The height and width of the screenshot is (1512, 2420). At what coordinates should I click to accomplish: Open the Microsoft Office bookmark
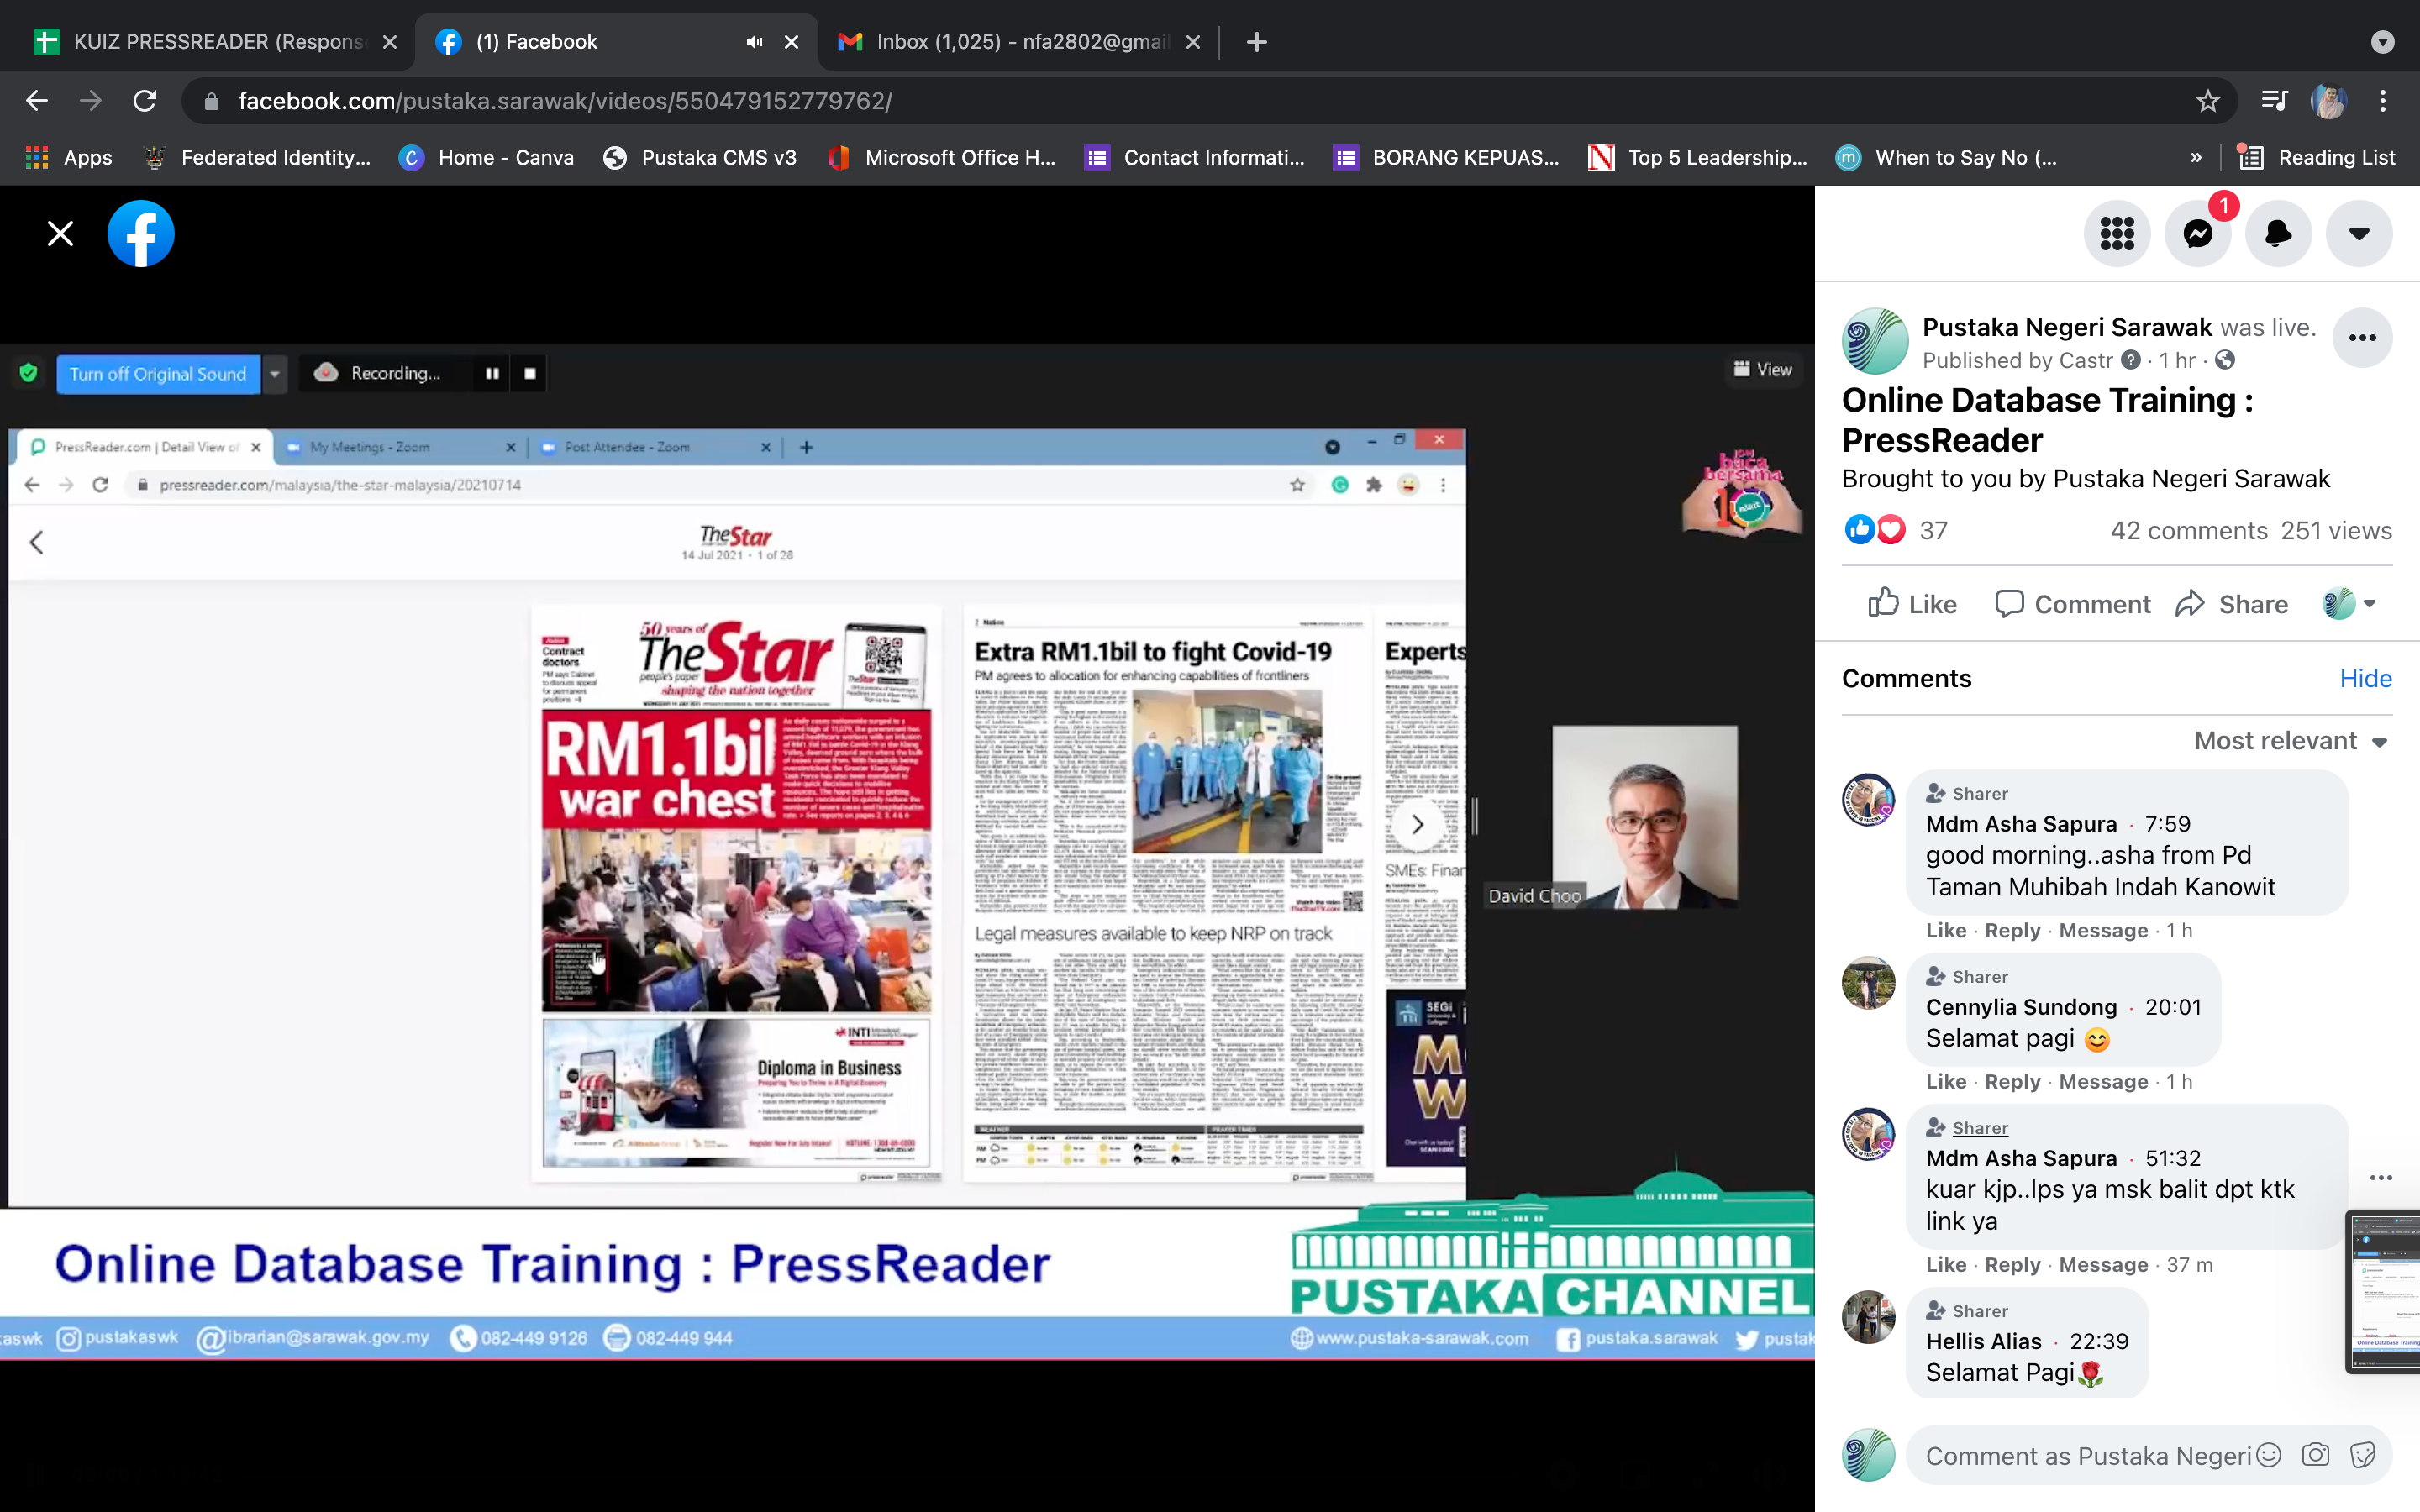942,157
